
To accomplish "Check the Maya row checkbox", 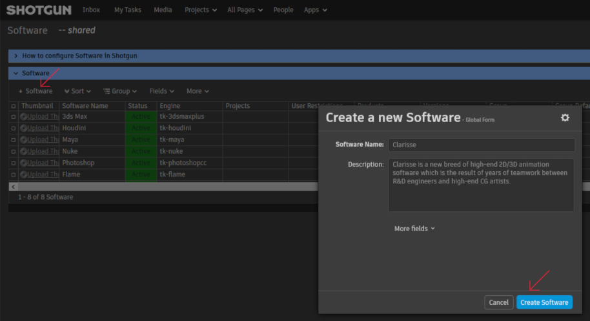I will coord(14,140).
